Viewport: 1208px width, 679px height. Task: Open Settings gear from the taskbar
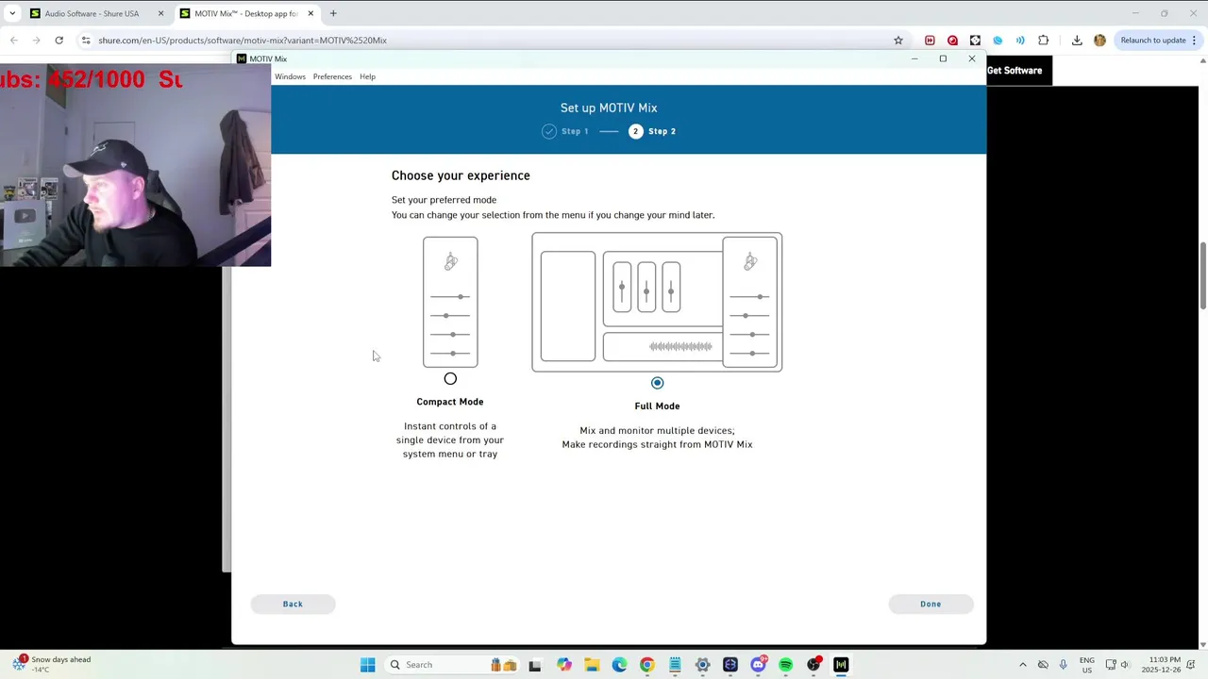tap(702, 665)
